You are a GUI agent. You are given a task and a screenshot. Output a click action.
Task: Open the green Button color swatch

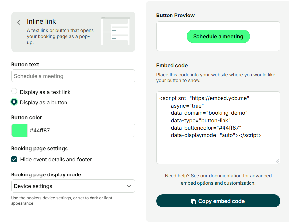coord(19,130)
